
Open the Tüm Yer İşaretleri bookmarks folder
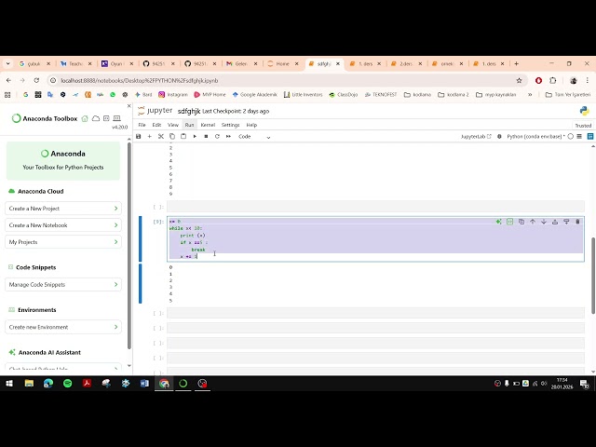click(x=568, y=95)
